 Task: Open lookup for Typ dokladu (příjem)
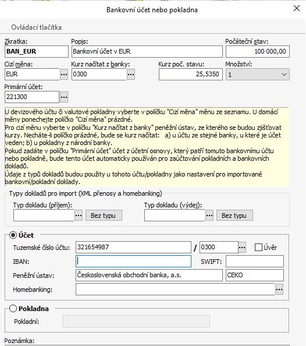coord(79,216)
